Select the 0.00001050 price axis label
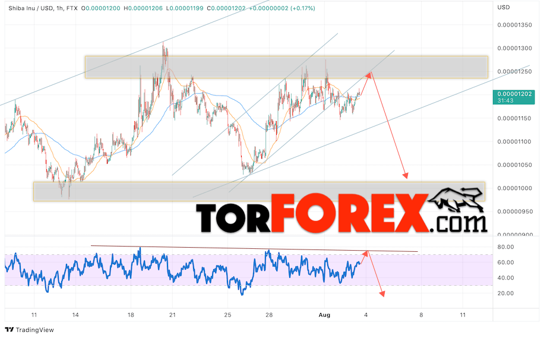Screen dimensions: 544x338 click(x=514, y=165)
